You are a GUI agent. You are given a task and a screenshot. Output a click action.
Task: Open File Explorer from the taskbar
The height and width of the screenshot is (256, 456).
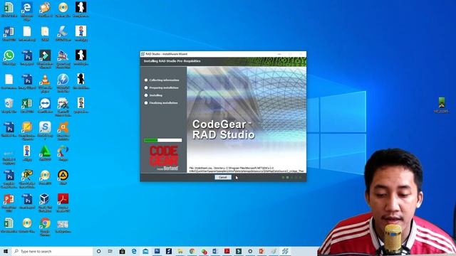[180, 251]
